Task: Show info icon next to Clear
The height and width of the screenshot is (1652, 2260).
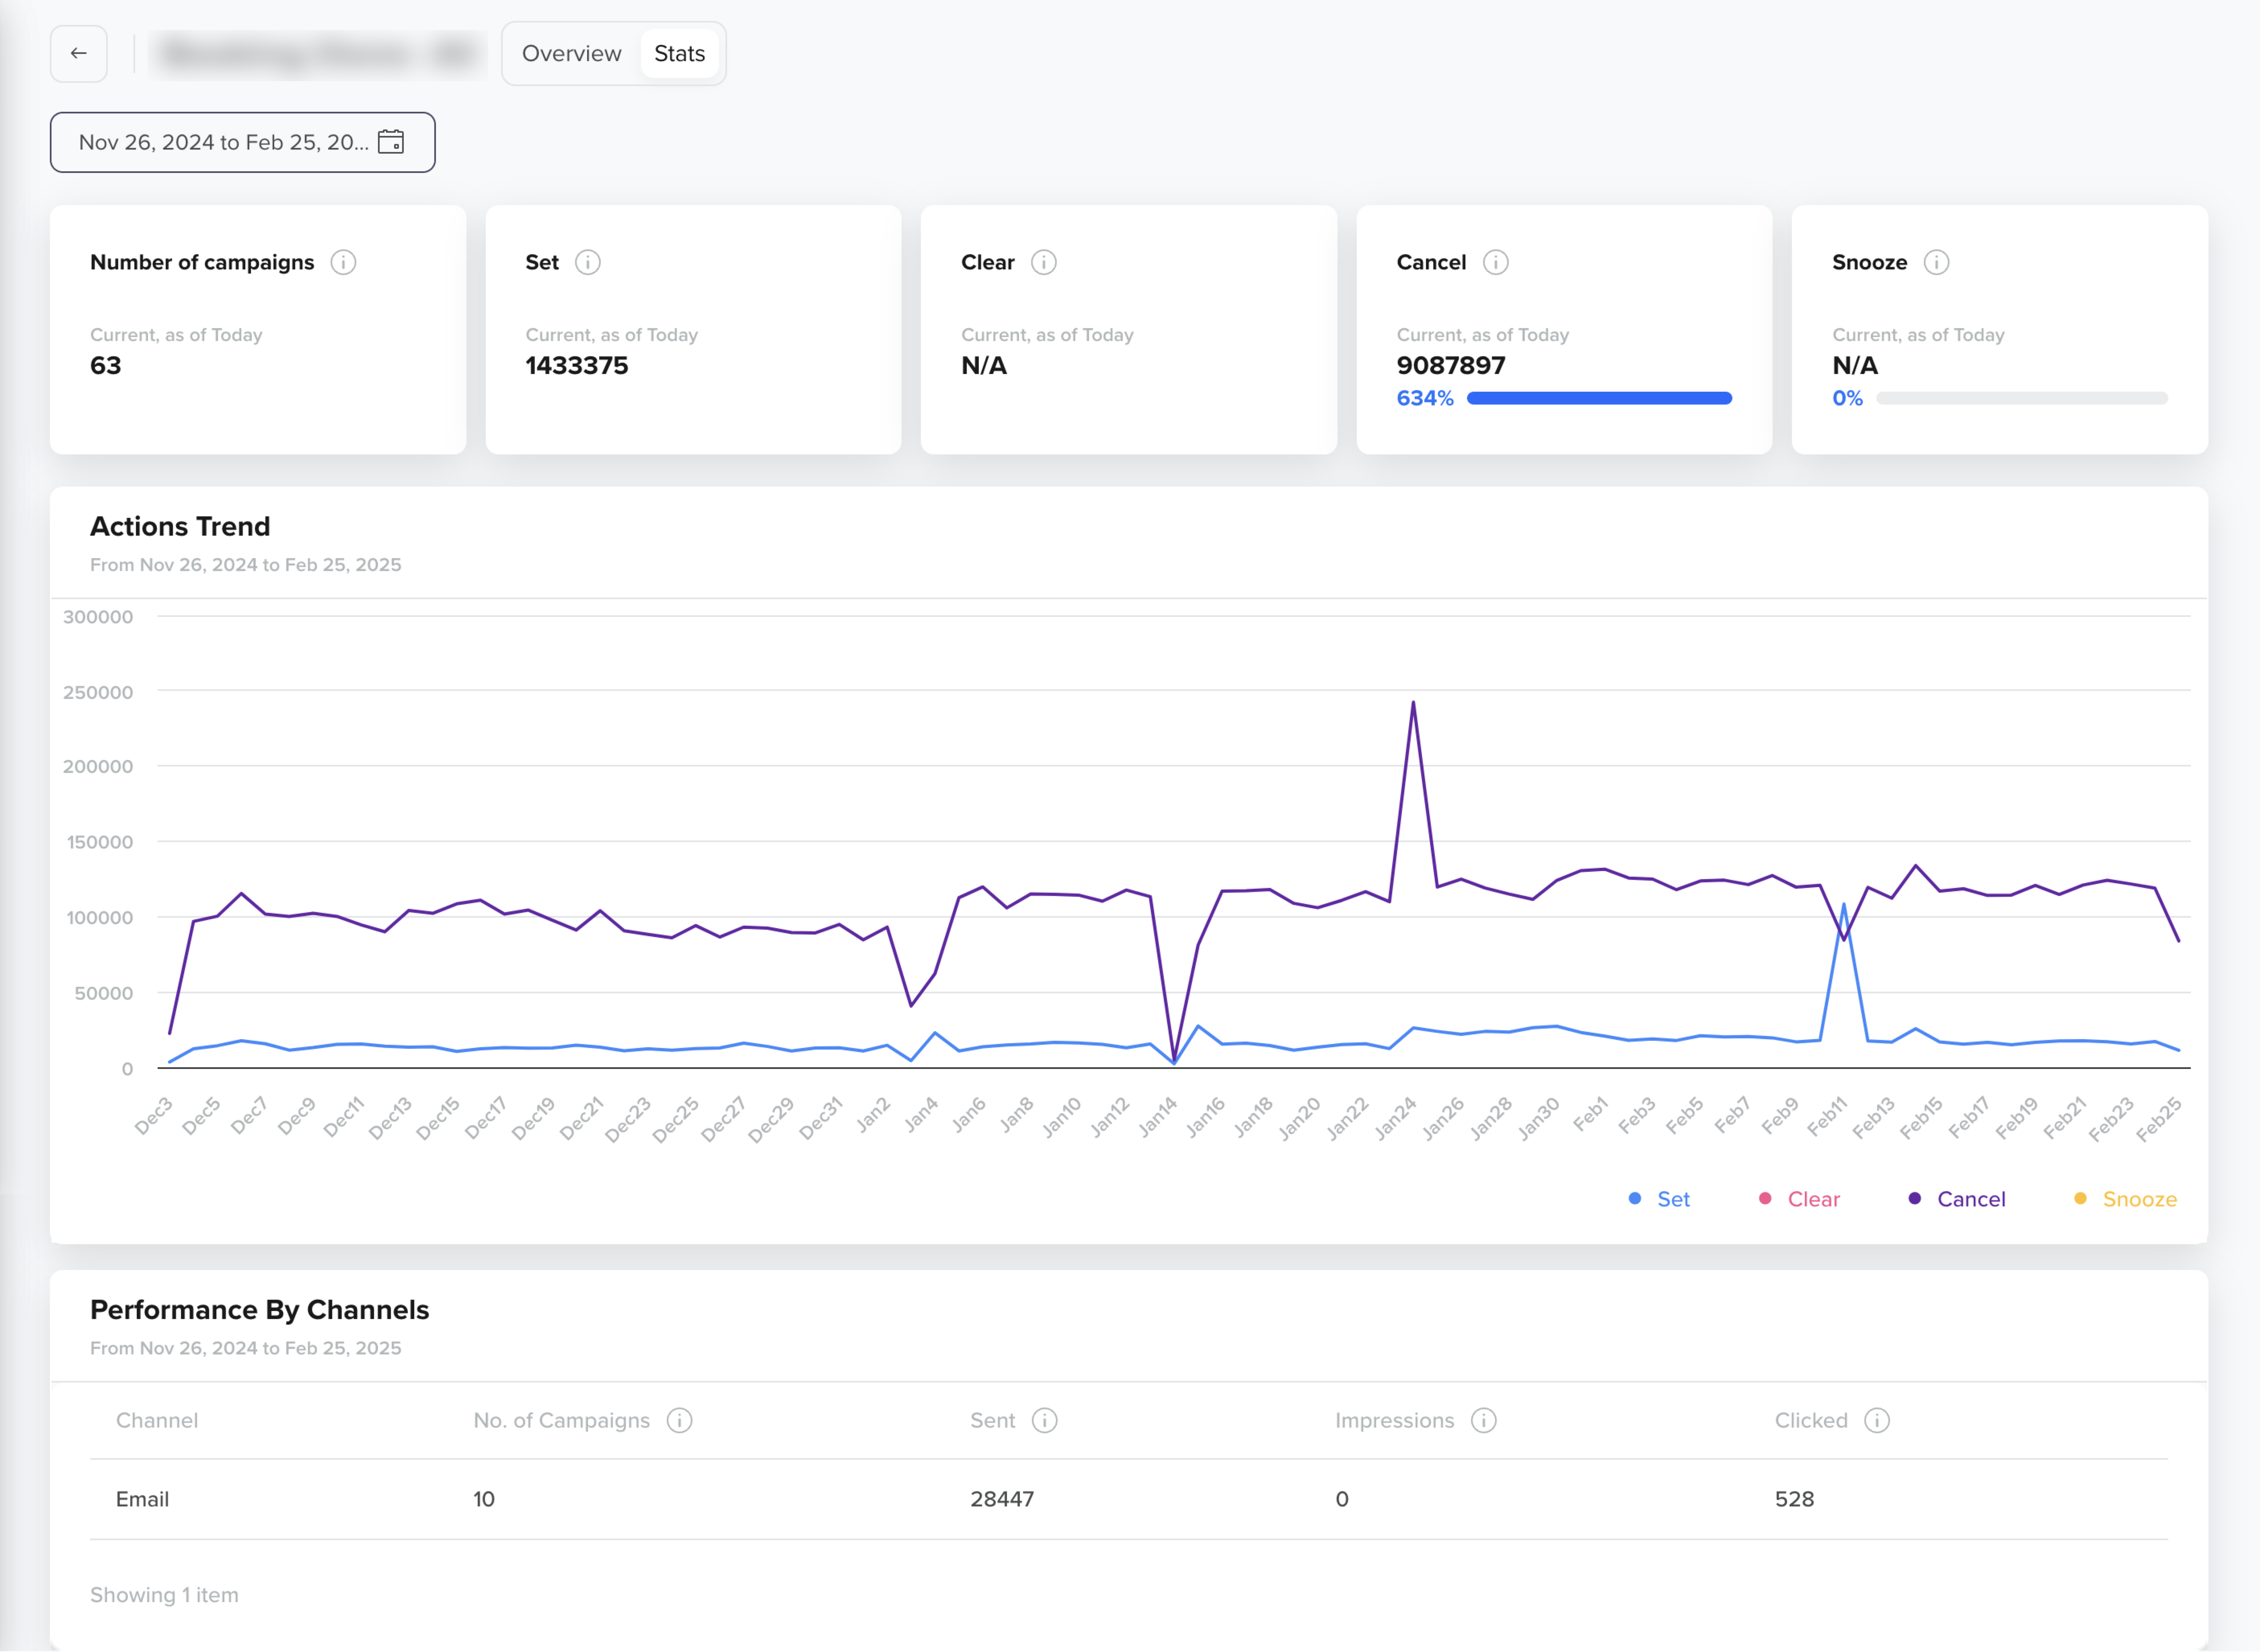Action: tap(1044, 263)
